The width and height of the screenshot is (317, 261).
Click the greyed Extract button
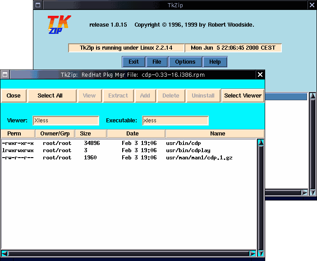click(x=118, y=96)
